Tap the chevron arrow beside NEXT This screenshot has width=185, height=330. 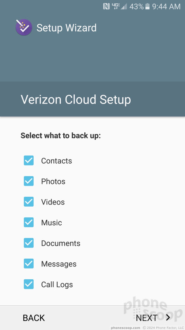(x=168, y=318)
